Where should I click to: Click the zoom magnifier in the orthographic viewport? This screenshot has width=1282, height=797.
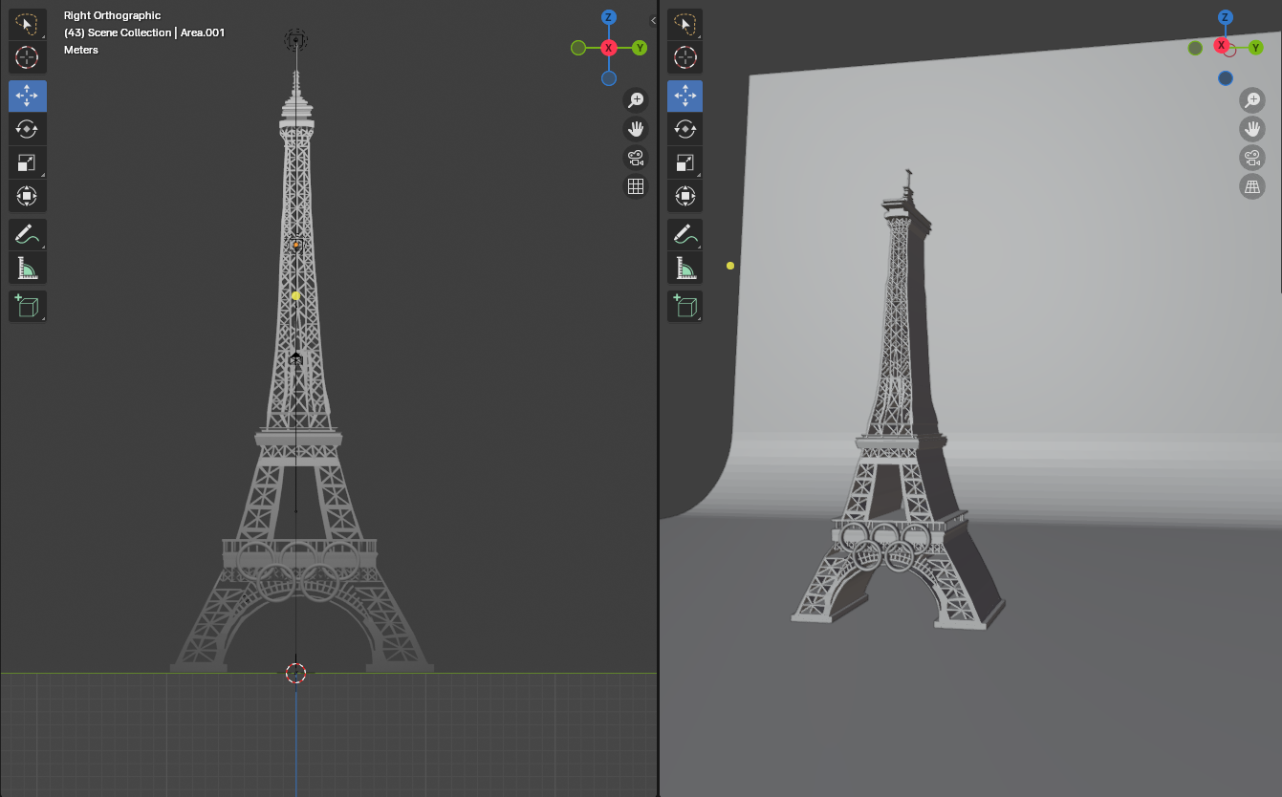(x=636, y=99)
